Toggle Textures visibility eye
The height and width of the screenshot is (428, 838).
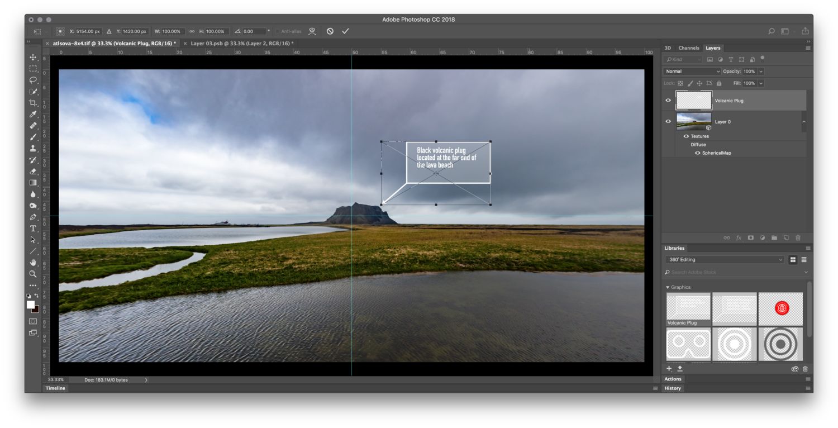[686, 136]
